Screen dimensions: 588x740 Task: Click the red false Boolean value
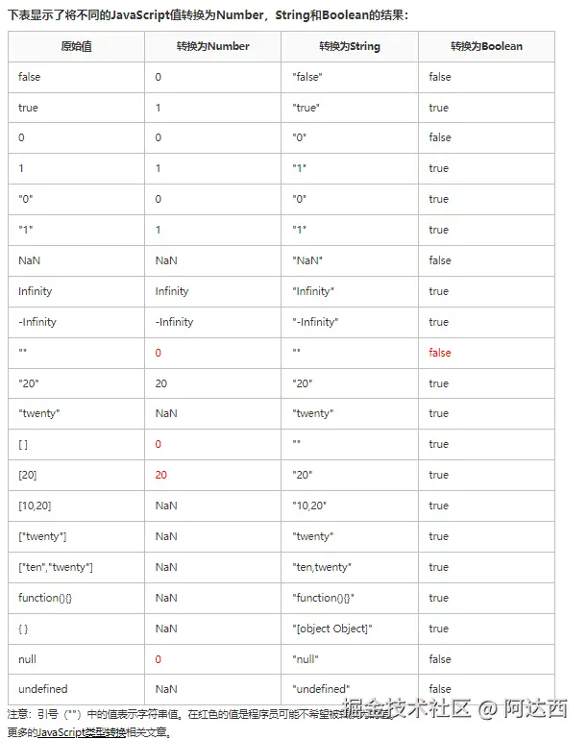click(440, 353)
